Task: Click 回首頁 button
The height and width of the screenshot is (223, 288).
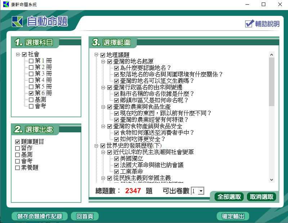Action: point(85,216)
